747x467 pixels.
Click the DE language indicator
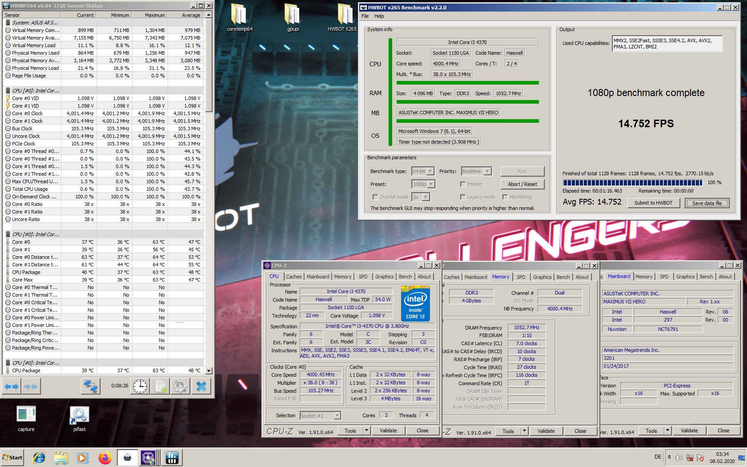(x=658, y=457)
